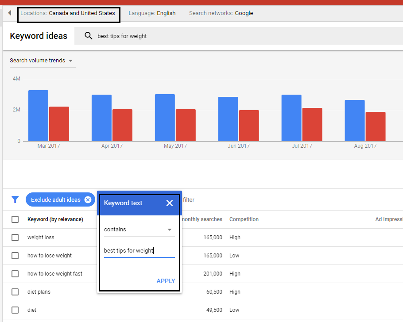Toggle the select-all checkbox in the table header
This screenshot has height=322, width=403.
point(15,219)
